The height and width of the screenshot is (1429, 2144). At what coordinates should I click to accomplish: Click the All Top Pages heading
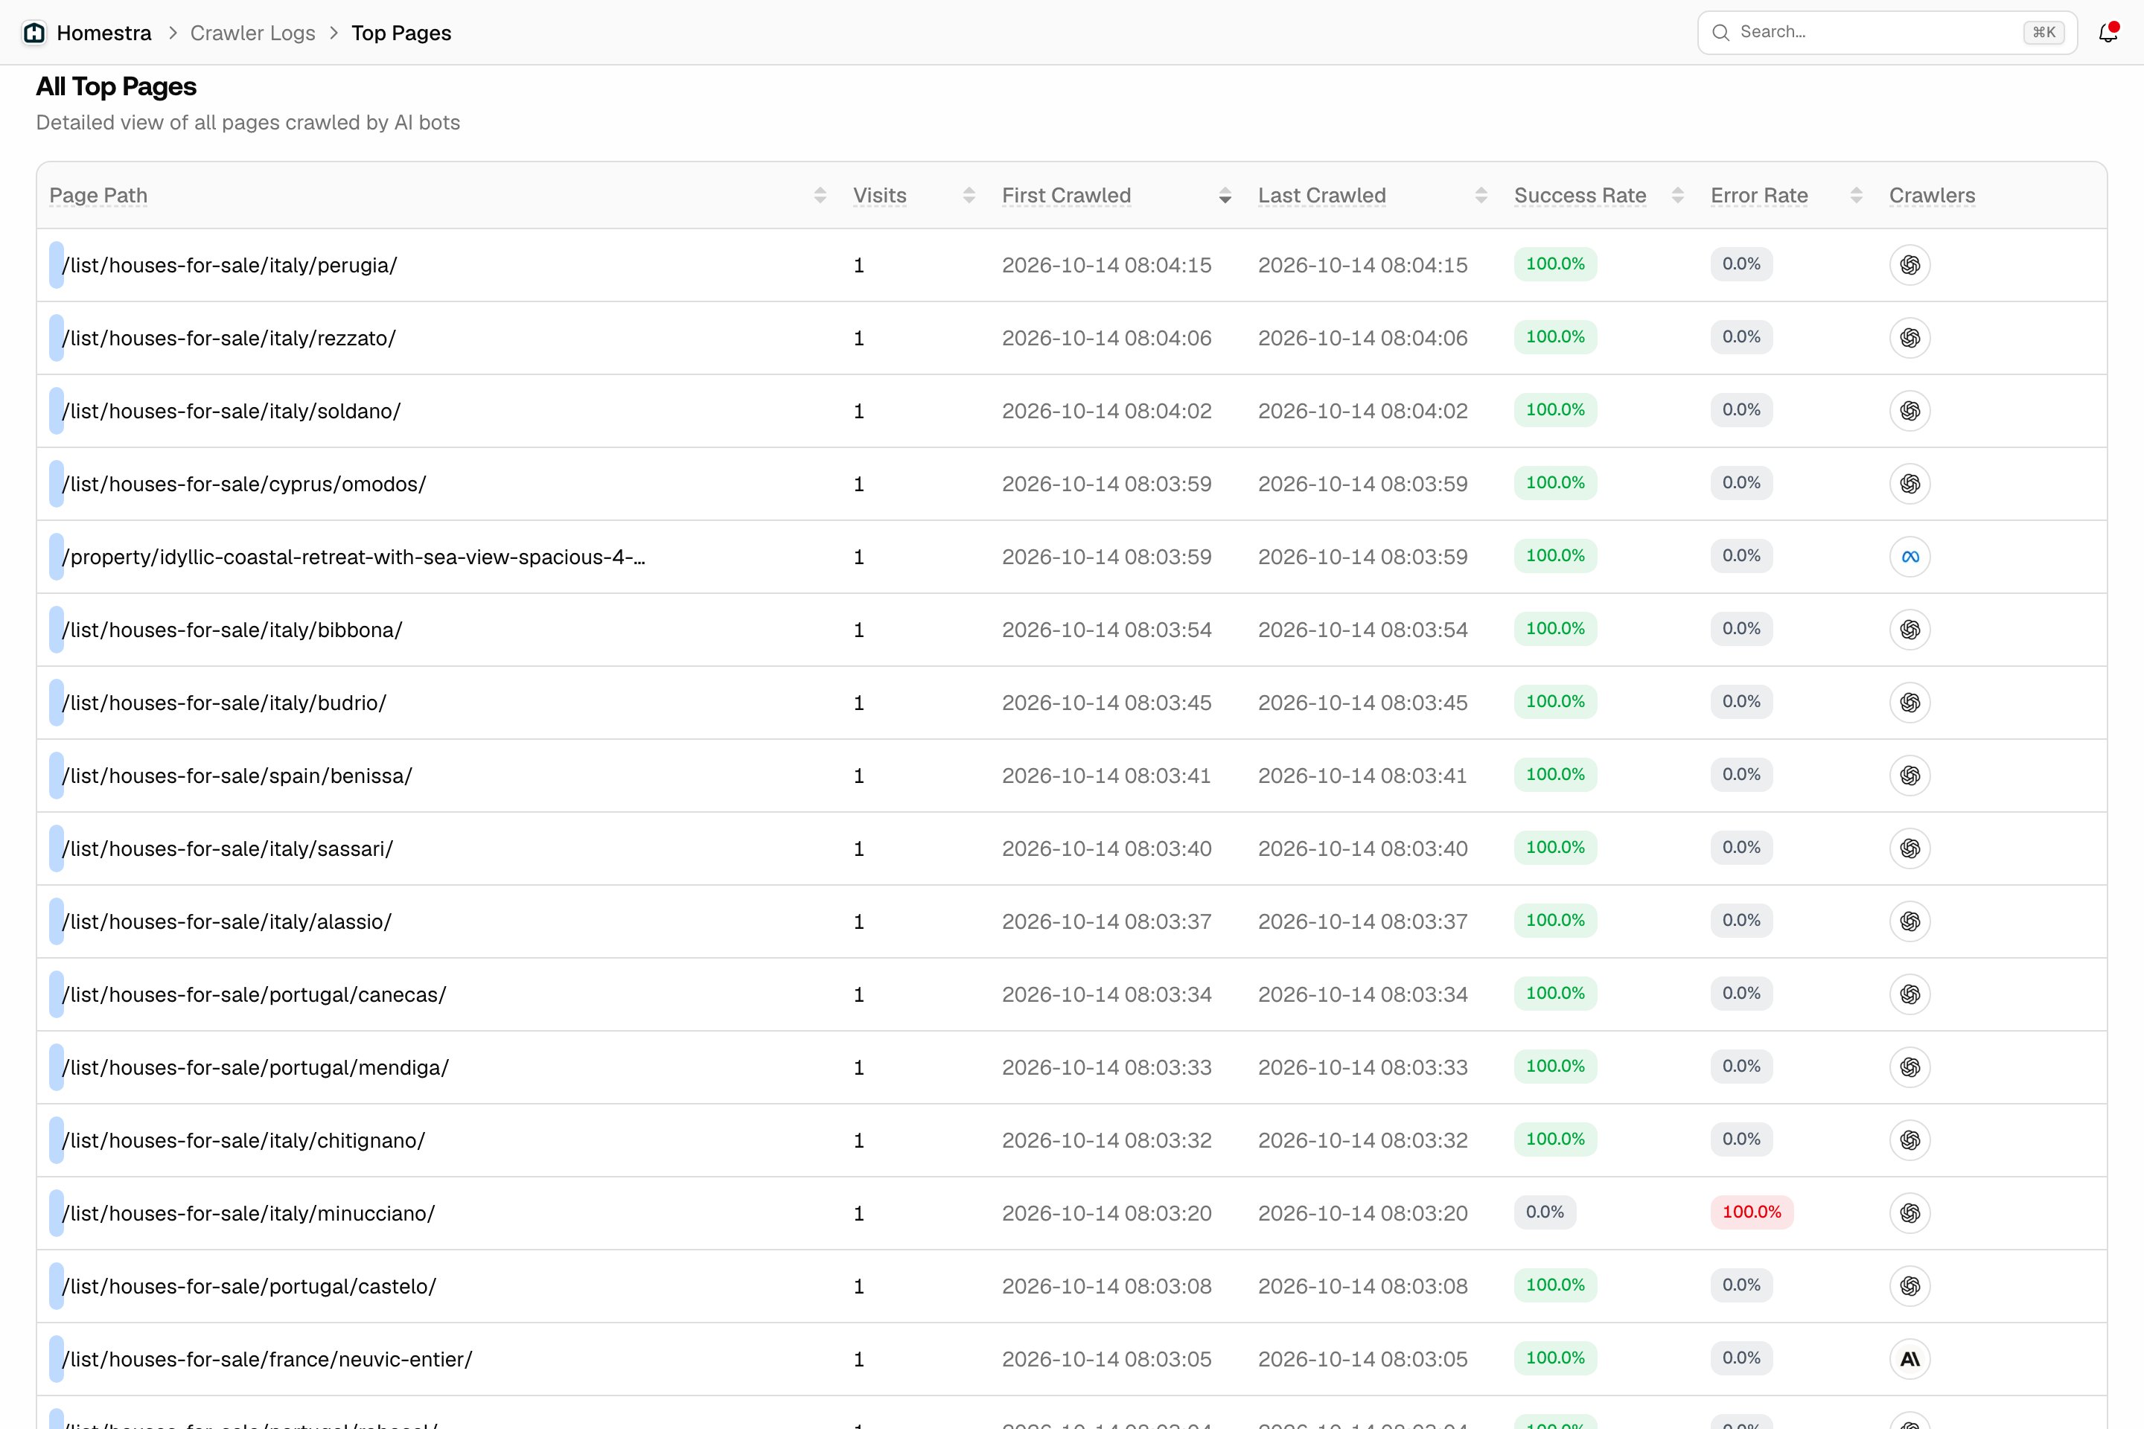click(x=116, y=86)
